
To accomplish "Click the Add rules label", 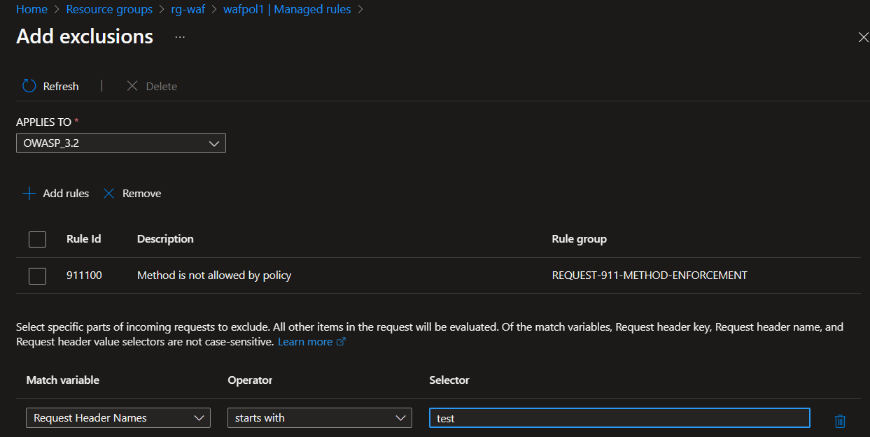I will click(x=66, y=194).
